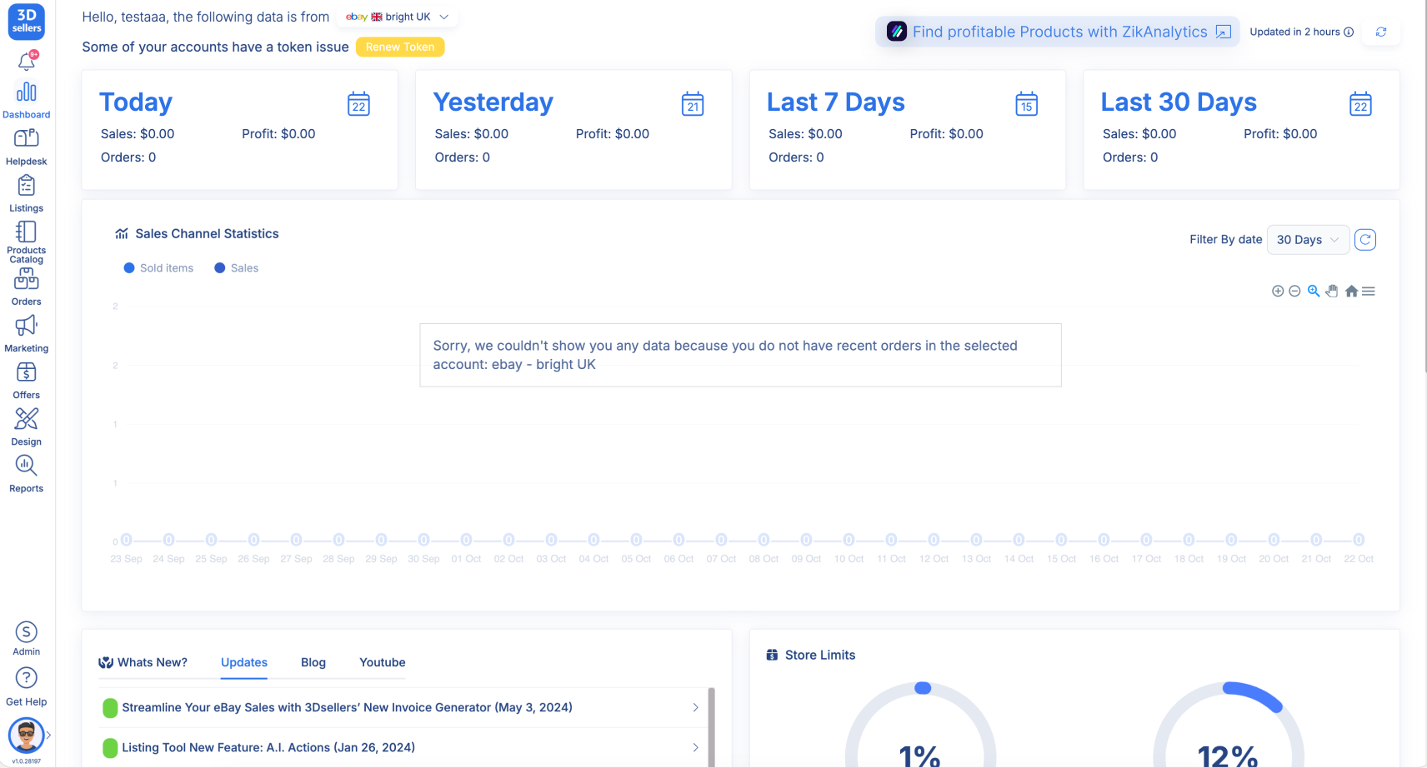Viewport: 1427px width, 768px height.
Task: Click the Whats New scrollbar
Action: coord(711,726)
